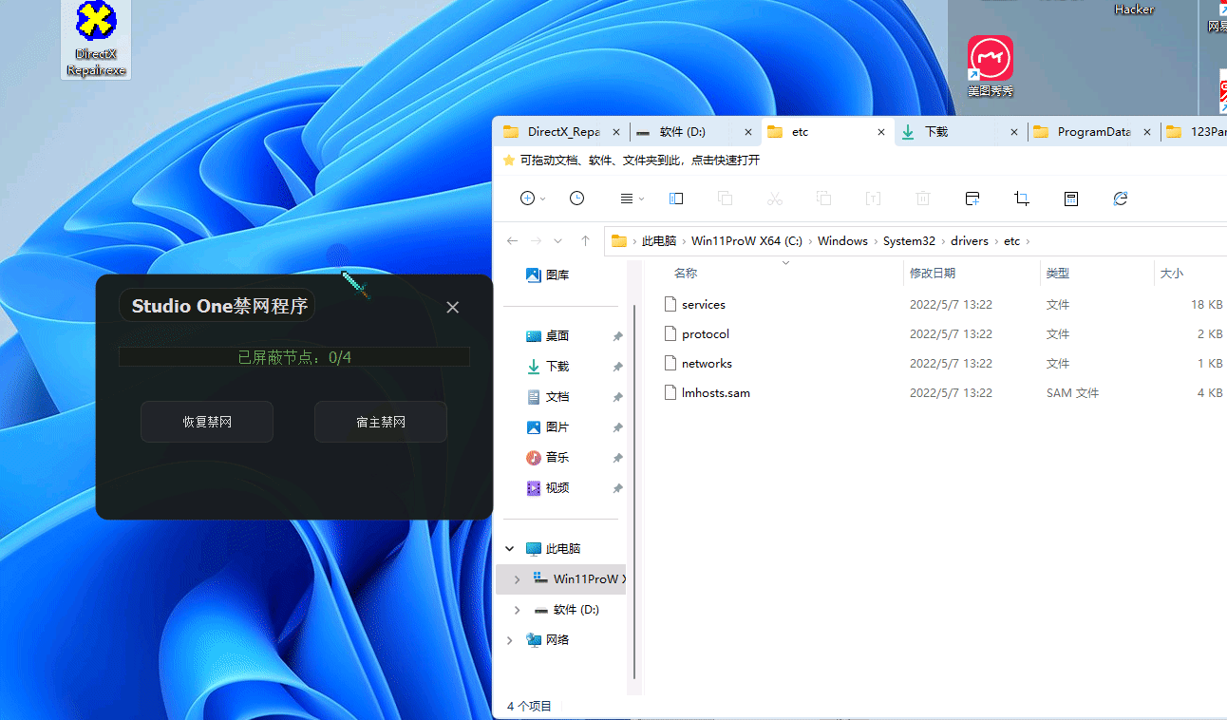Close the etc tab
Image resolution: width=1227 pixels, height=720 pixels.
(x=881, y=132)
